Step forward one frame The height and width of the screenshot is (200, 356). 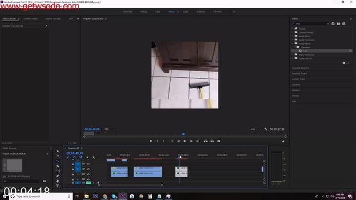(x=191, y=141)
